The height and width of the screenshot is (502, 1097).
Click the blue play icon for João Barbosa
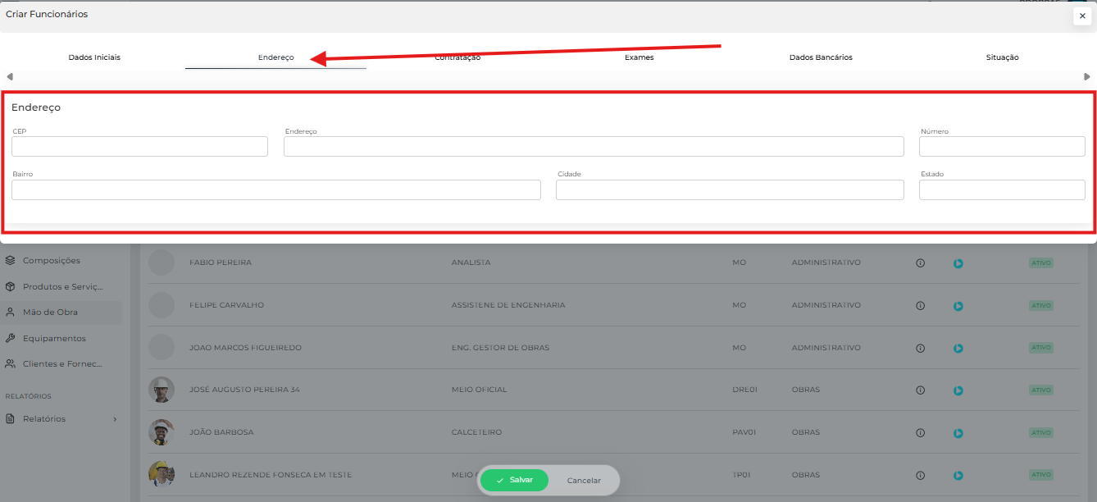(958, 433)
